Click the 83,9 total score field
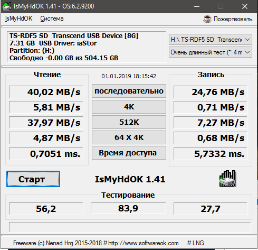This screenshot has width=258, height=250. point(128,208)
